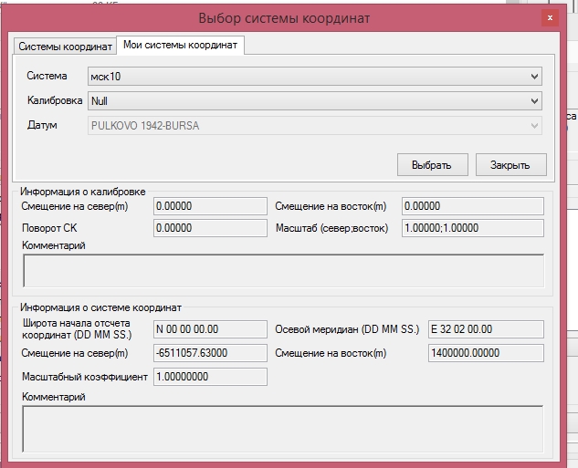This screenshot has height=468, width=578.
Task: Expand the Калибровка dropdown set to Null
Action: click(315, 100)
